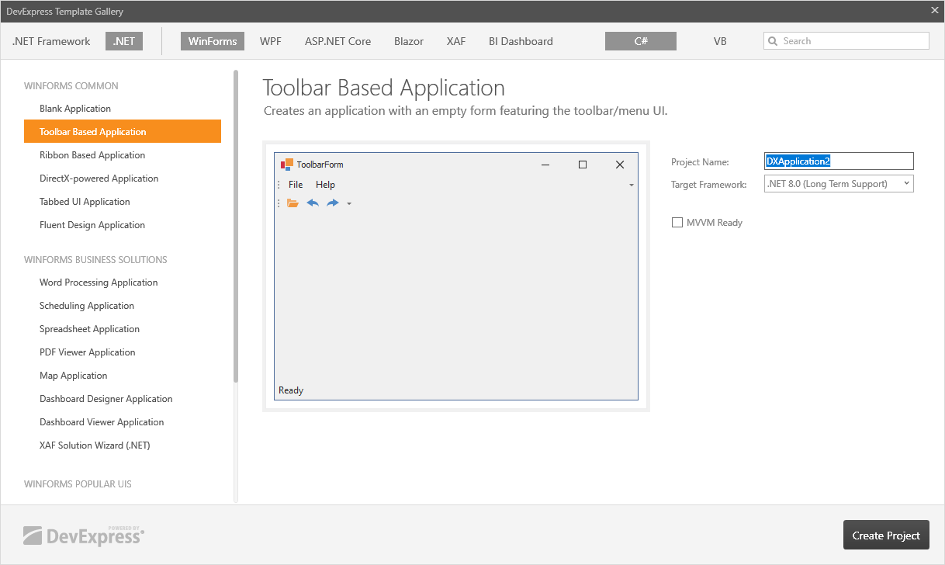
Task: Select the .NET Framework platform toggle
Action: (51, 41)
